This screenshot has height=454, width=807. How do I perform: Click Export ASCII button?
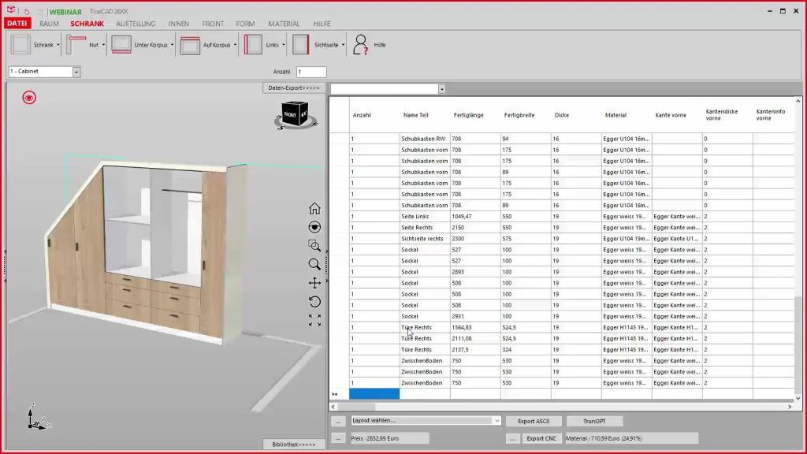(x=534, y=421)
